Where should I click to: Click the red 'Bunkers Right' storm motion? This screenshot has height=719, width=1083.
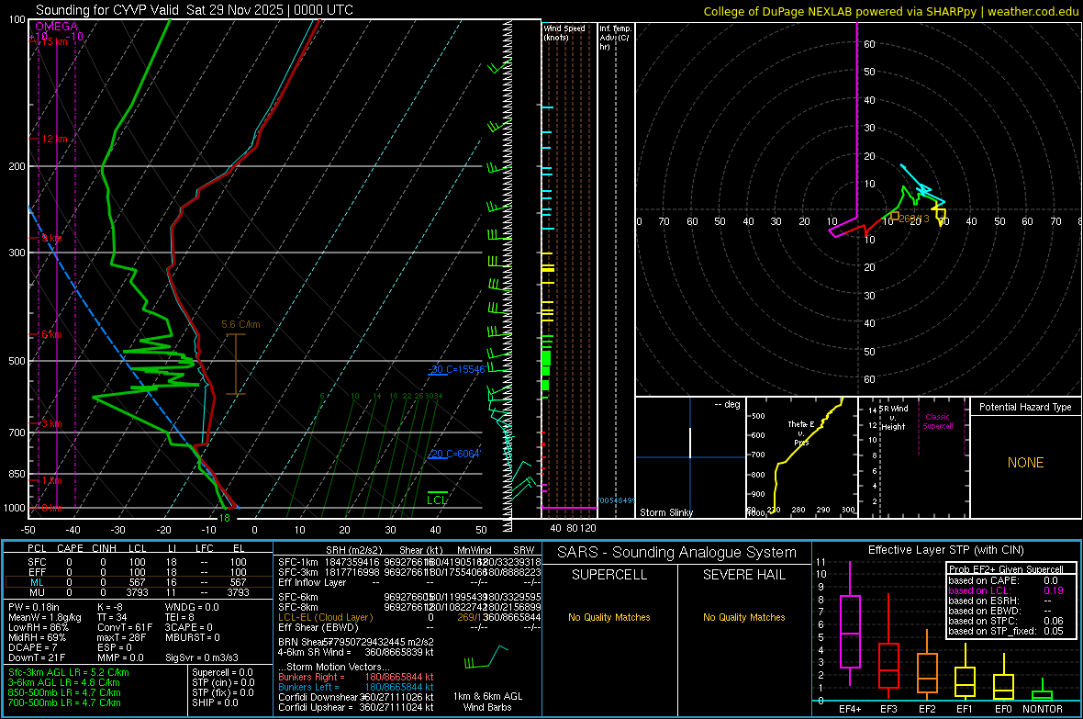point(356,677)
